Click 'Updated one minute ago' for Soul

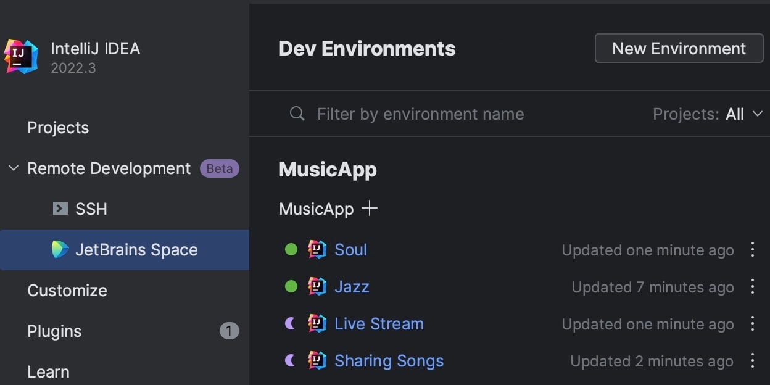coord(648,250)
